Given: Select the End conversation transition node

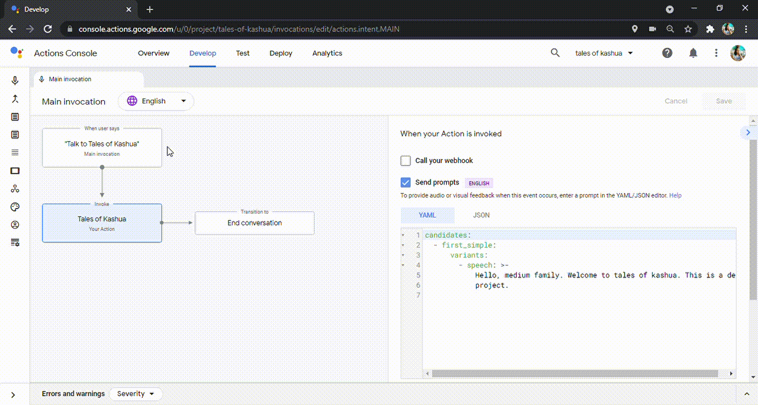Looking at the screenshot, I should click(x=255, y=223).
